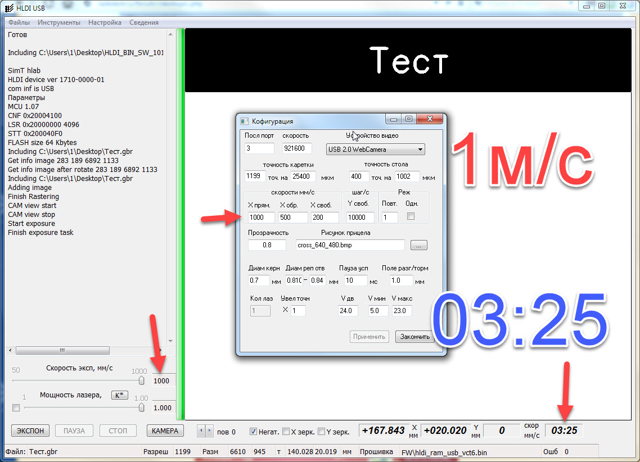Screen dimensions: 640x462
Task: Click the Диам керн field
Action: 259,280
